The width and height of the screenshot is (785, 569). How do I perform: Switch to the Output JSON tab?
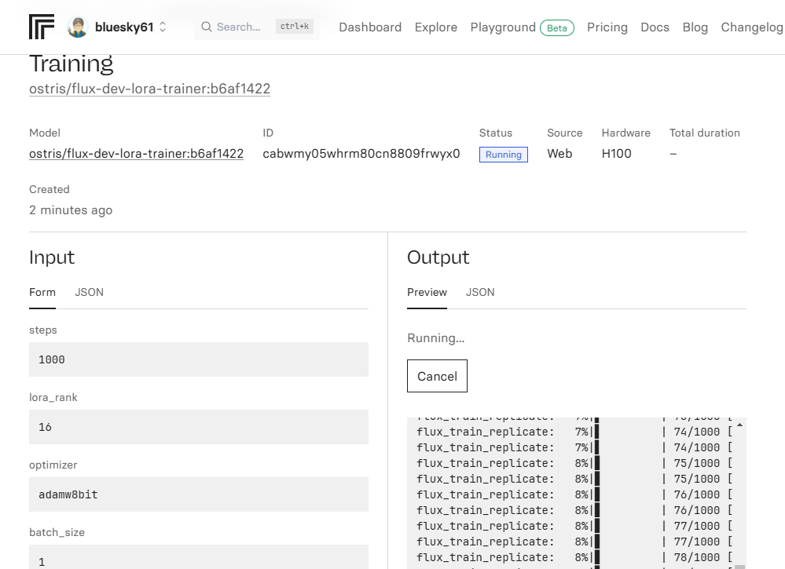pos(480,293)
